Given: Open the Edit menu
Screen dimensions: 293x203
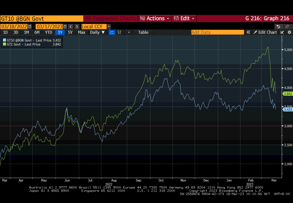Looking at the screenshot, I should (x=184, y=18).
